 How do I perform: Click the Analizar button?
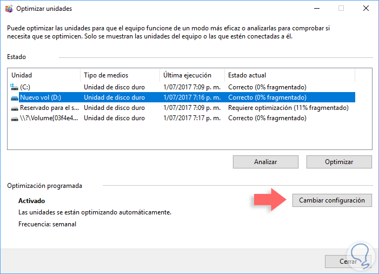click(265, 162)
